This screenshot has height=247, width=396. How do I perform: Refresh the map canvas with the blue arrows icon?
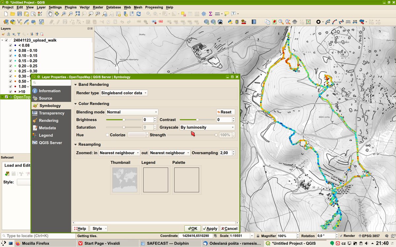click(x=139, y=14)
